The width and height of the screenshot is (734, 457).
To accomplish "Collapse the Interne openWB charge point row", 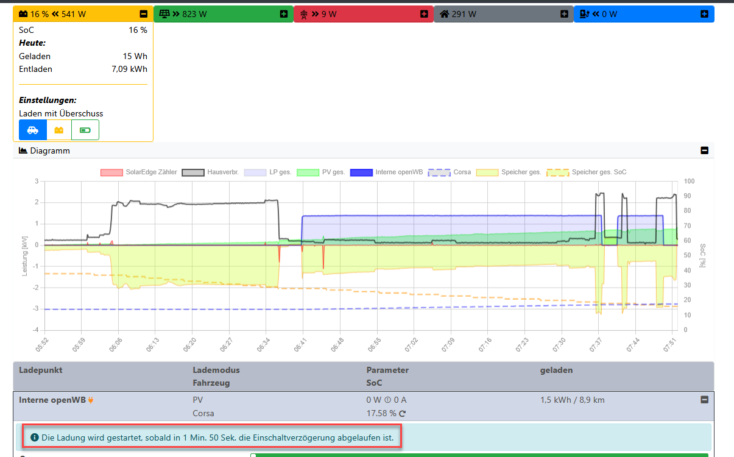I will 704,400.
